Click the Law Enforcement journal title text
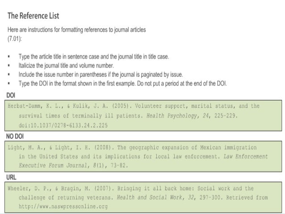 tap(246, 156)
